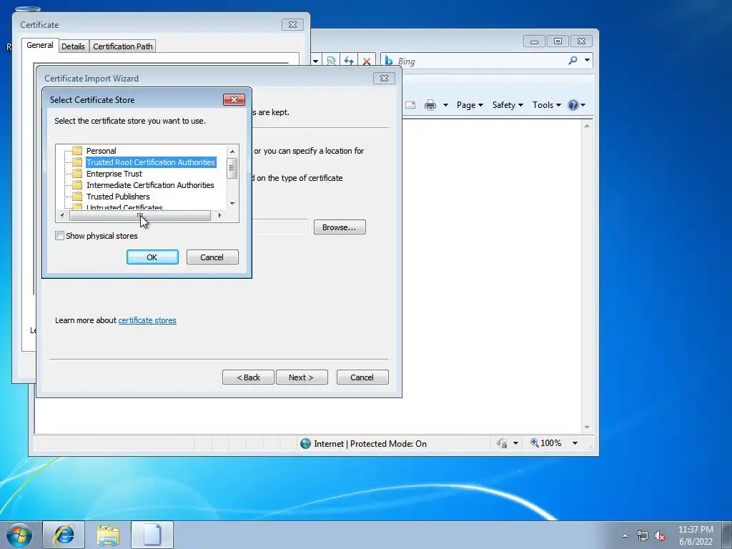Click the Help icon in IE toolbar
732x549 pixels.
(573, 105)
